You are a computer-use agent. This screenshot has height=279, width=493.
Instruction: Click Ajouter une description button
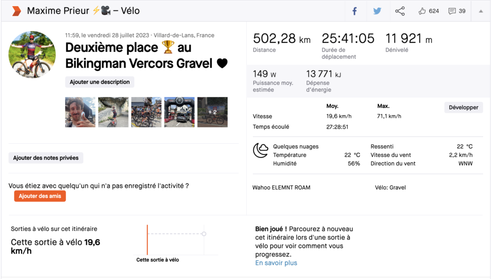(x=100, y=82)
